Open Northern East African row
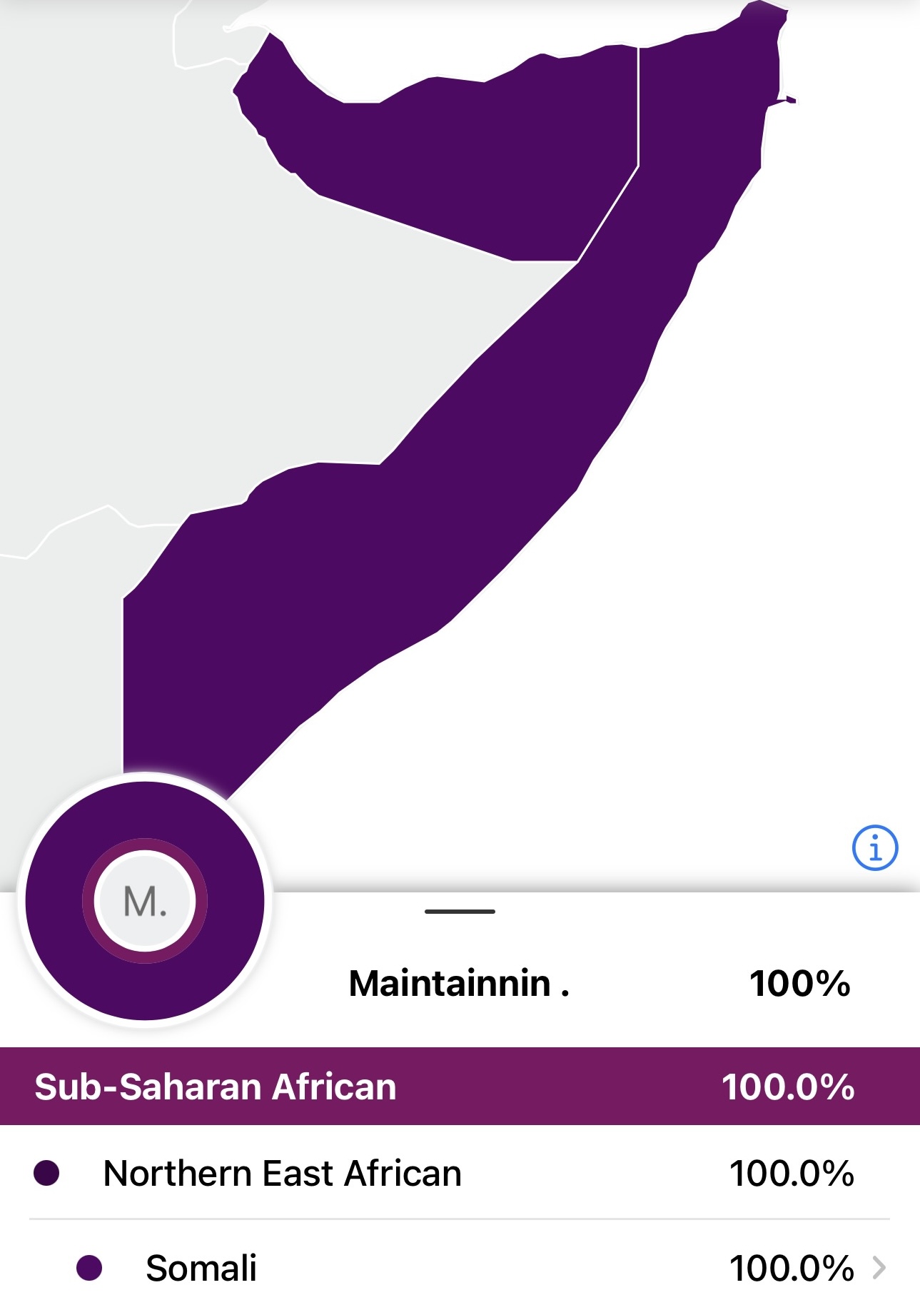920x1295 pixels. [460, 1173]
